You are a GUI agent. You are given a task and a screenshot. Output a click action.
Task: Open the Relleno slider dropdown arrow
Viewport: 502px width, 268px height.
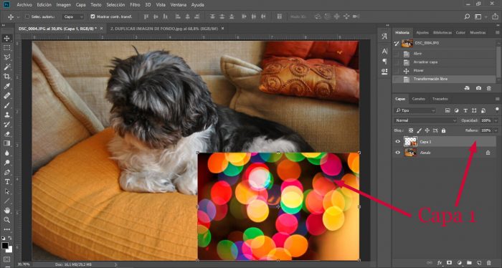click(x=496, y=130)
